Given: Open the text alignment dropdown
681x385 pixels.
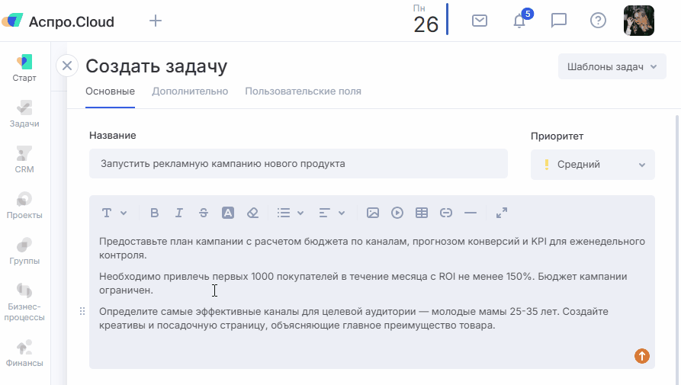Looking at the screenshot, I should coord(332,213).
